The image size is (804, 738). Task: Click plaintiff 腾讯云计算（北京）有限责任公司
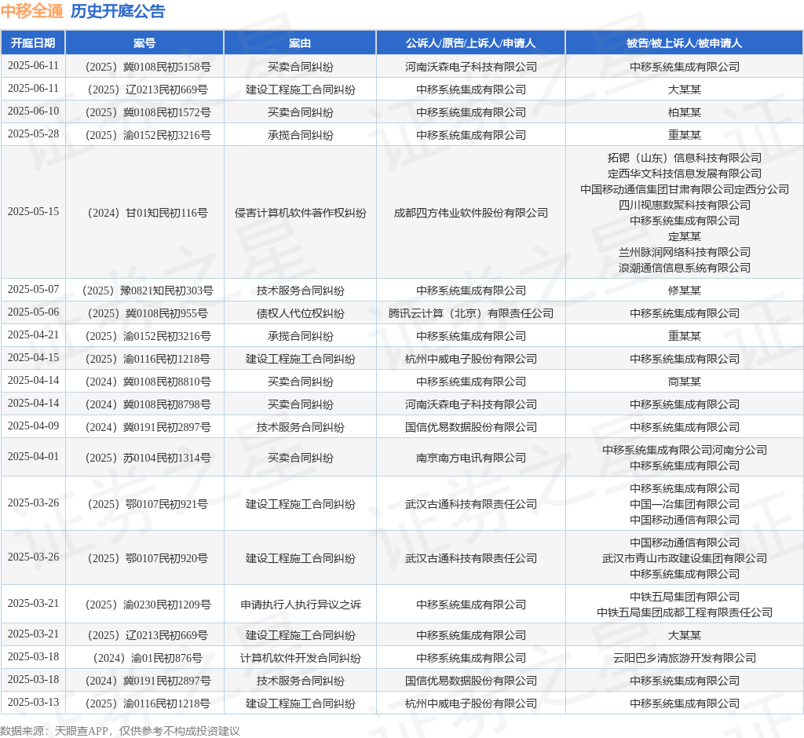point(471,313)
